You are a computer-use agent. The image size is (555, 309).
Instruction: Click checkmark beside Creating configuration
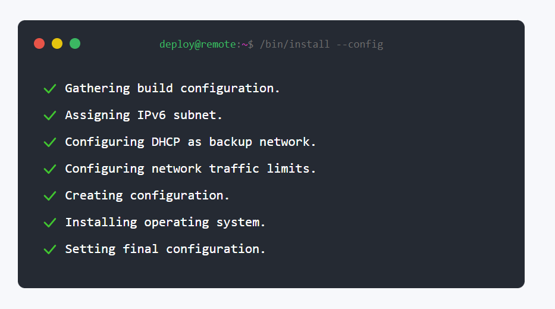[x=50, y=196]
